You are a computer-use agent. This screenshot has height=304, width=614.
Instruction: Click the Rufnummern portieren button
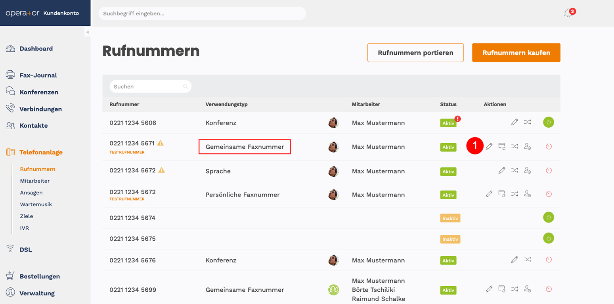click(x=415, y=53)
